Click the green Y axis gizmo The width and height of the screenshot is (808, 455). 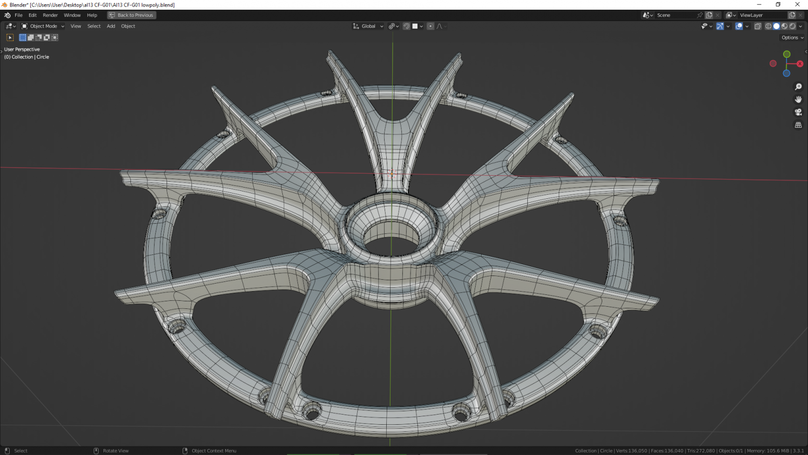point(786,54)
